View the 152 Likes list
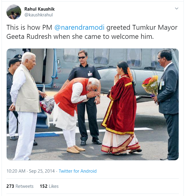Screen dimensions: 185x196 click(x=49, y=186)
